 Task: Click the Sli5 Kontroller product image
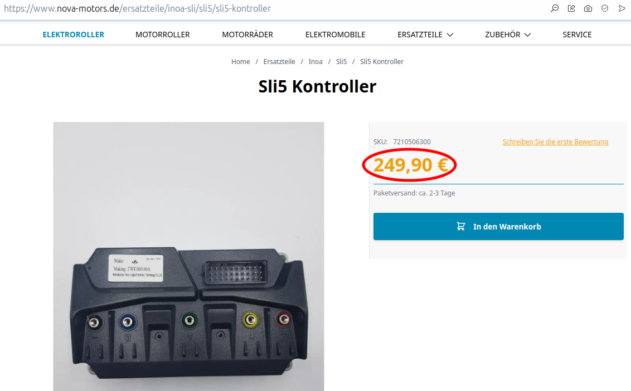tap(188, 256)
